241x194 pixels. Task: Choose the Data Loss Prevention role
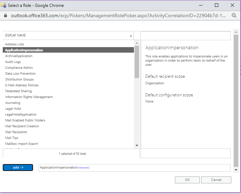(x=68, y=73)
